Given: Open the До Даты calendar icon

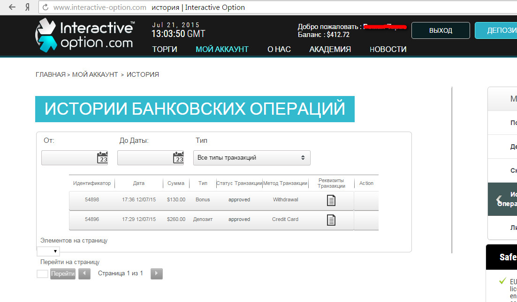Looking at the screenshot, I should [178, 158].
